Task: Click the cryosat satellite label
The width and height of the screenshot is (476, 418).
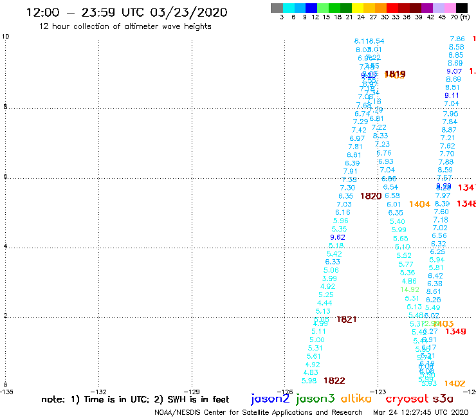Action: tap(407, 399)
